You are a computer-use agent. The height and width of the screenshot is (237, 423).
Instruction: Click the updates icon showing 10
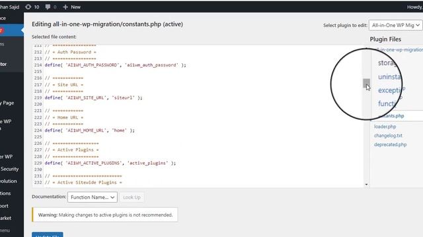[32, 7]
